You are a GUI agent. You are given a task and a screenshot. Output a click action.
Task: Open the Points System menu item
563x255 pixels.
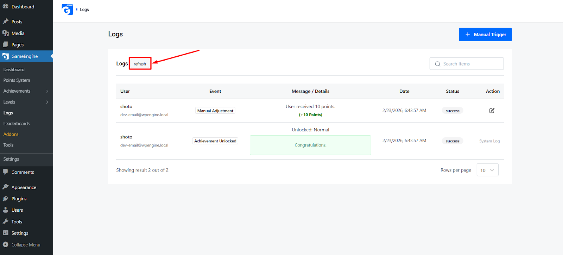tap(17, 80)
